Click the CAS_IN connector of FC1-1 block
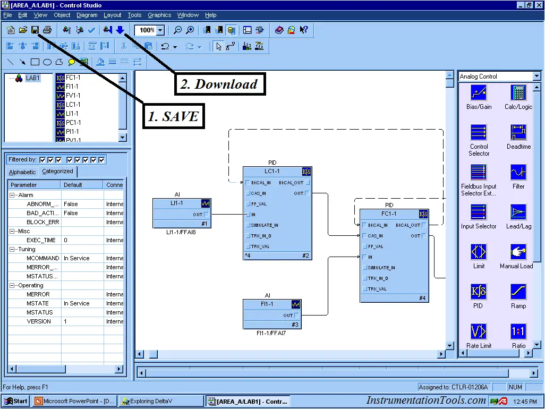545x409 pixels. pyautogui.click(x=364, y=236)
